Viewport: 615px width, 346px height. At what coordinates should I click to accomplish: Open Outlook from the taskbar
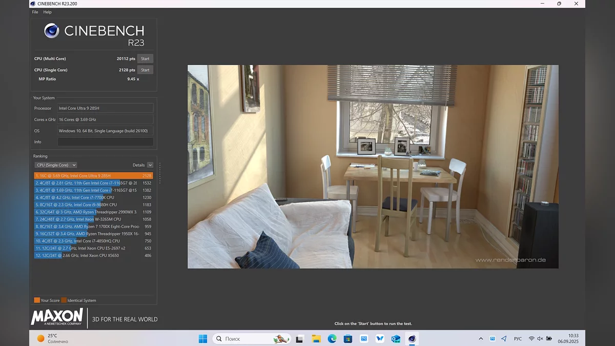396,339
